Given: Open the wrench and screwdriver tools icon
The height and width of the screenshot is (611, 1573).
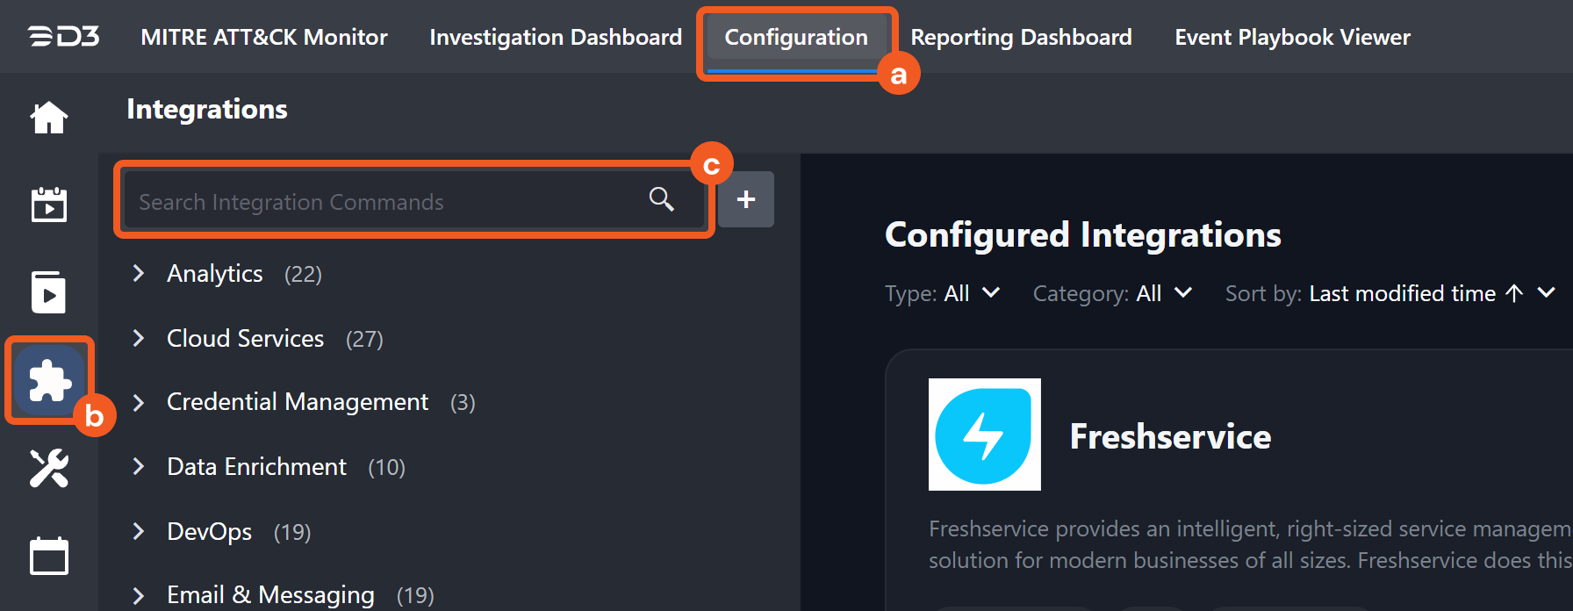Looking at the screenshot, I should tap(49, 468).
